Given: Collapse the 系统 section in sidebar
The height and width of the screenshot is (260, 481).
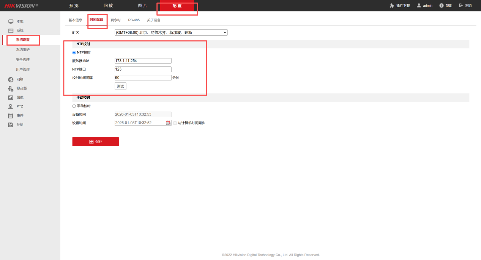Looking at the screenshot, I should [20, 30].
